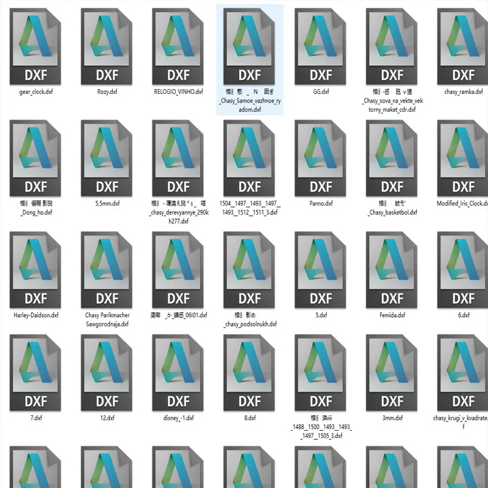Click the highlighted Chasy_Samoe_vazhnoe_ryadom.dxf icon
The width and height of the screenshot is (488, 488).
249,46
